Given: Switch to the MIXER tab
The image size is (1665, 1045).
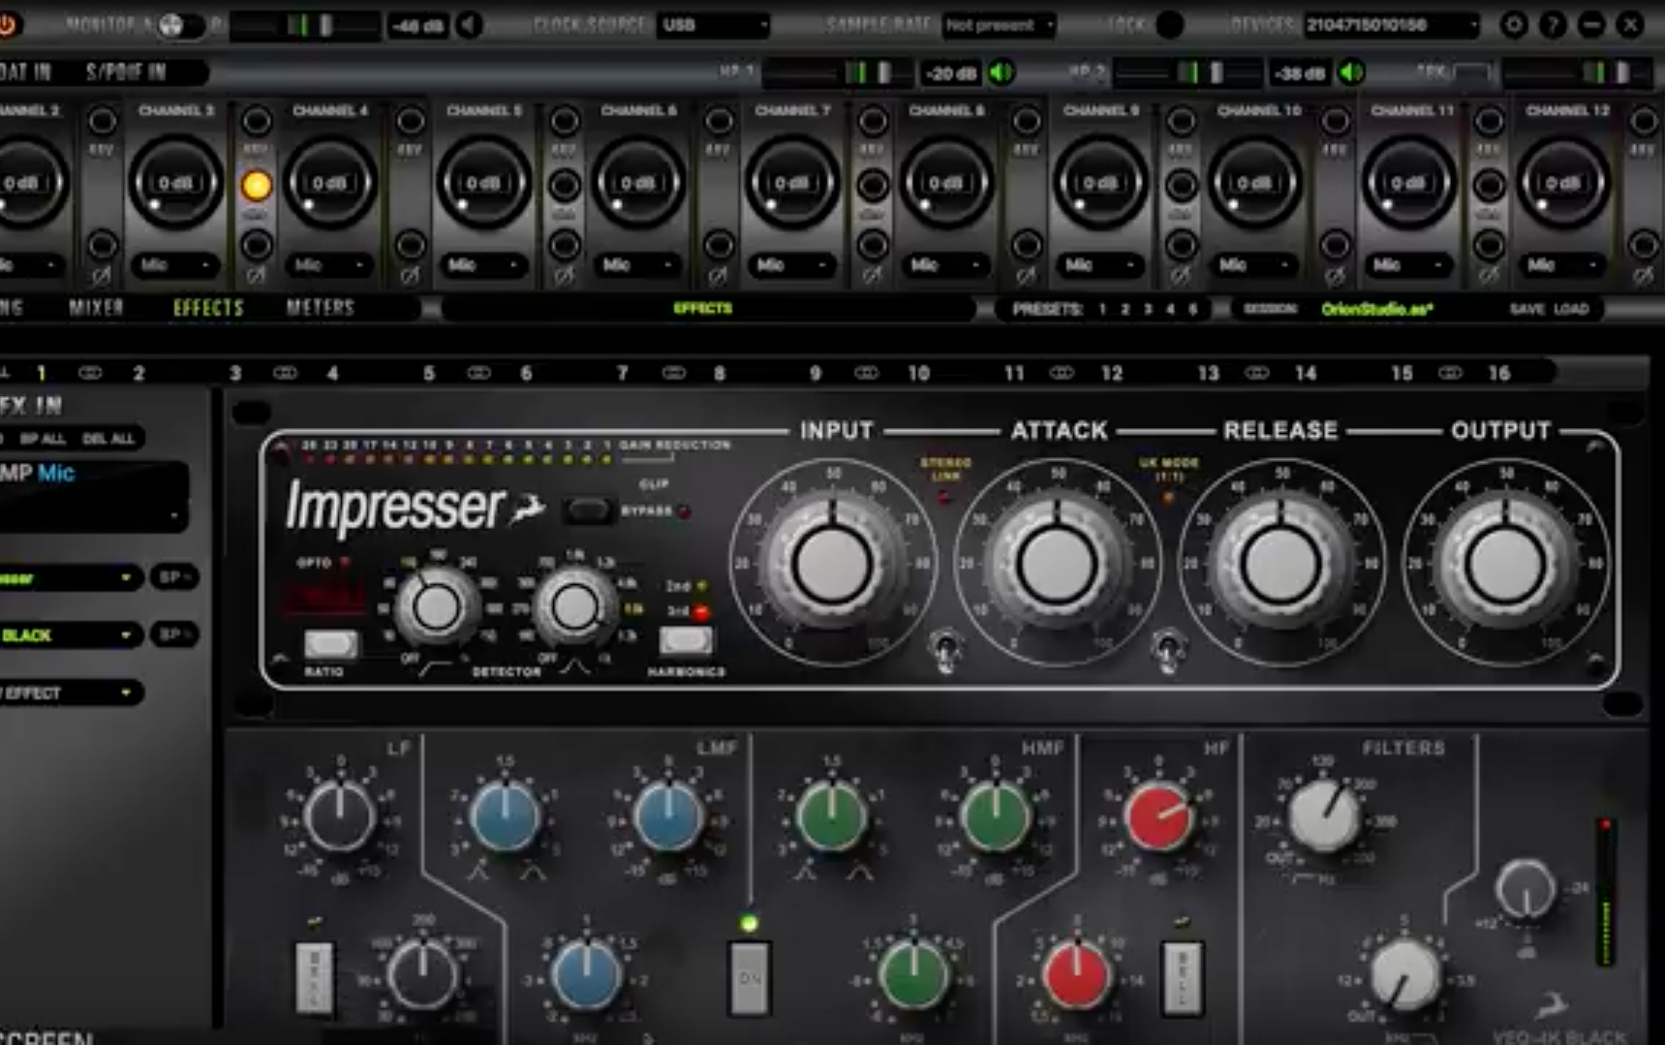Looking at the screenshot, I should click(96, 308).
